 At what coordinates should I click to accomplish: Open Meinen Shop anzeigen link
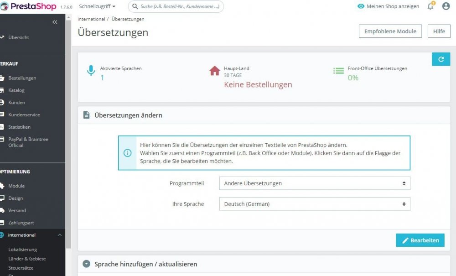(x=393, y=6)
